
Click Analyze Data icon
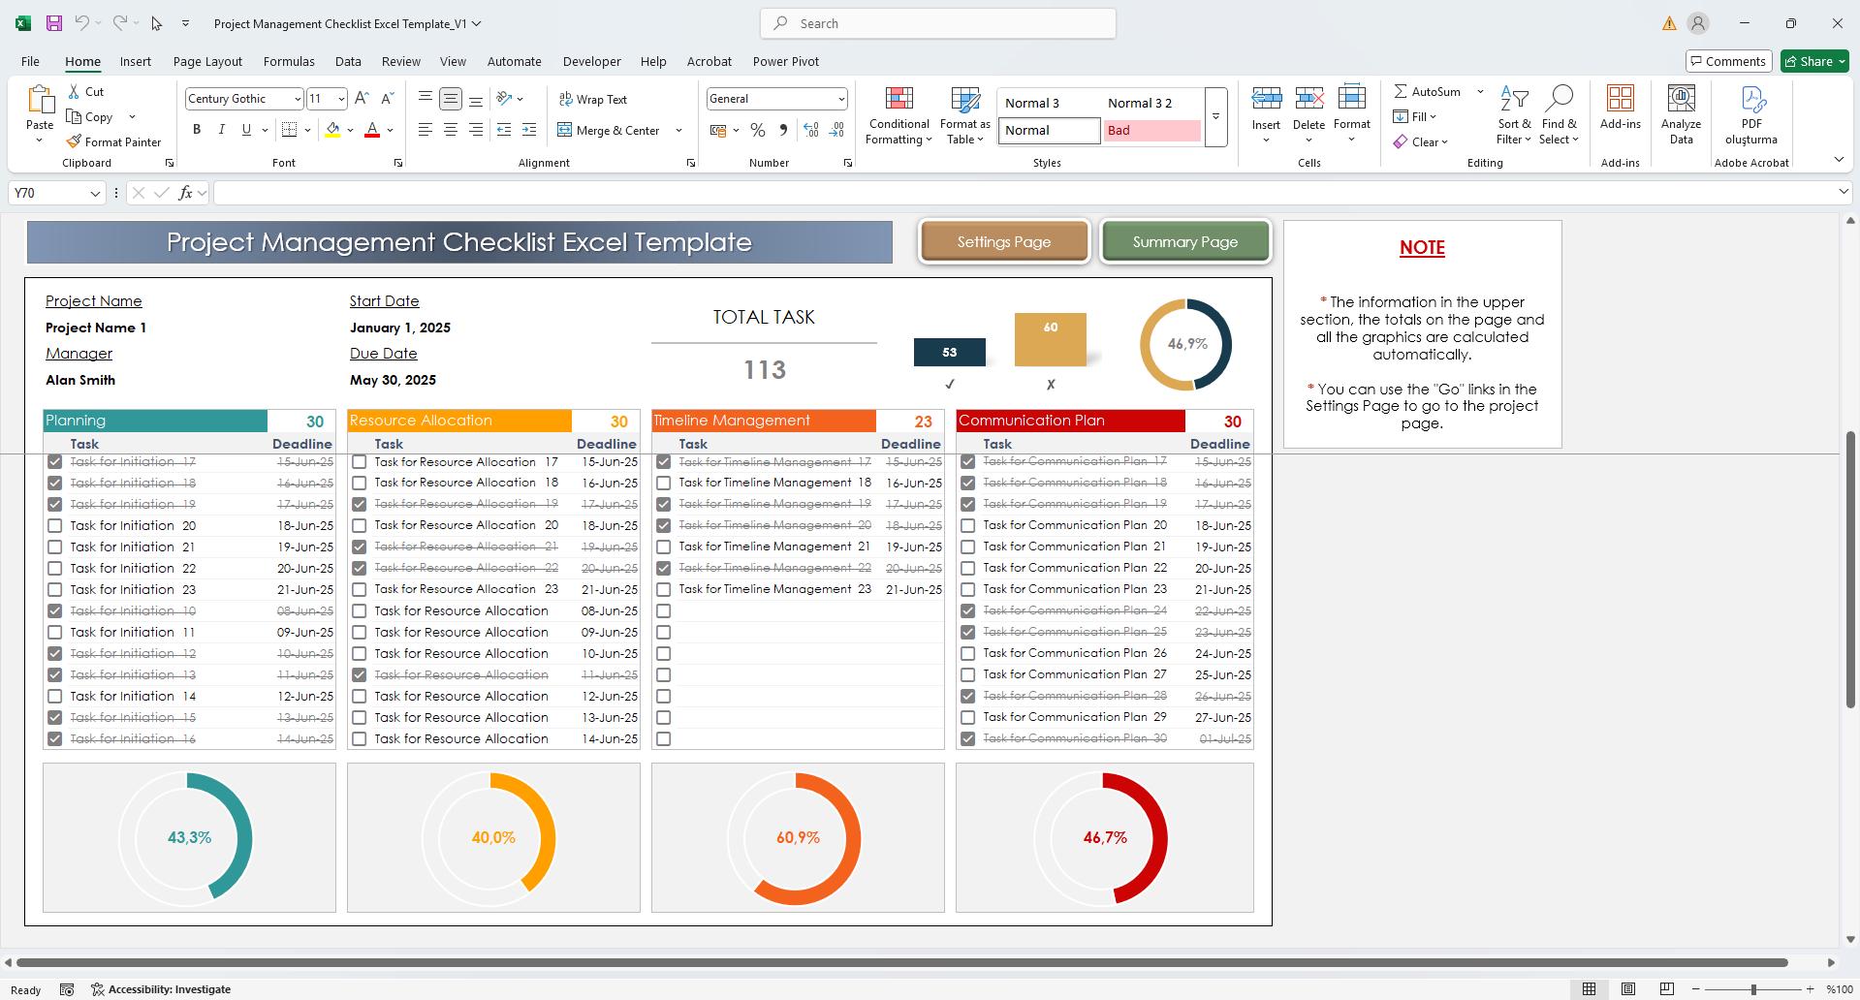click(1681, 99)
